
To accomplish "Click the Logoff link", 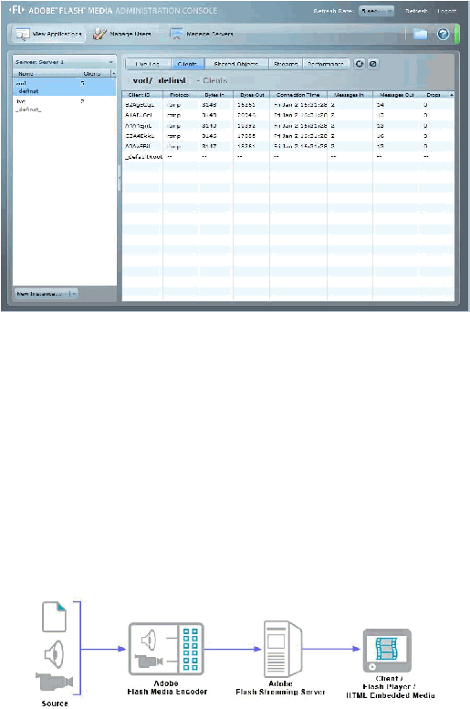I will click(x=446, y=11).
